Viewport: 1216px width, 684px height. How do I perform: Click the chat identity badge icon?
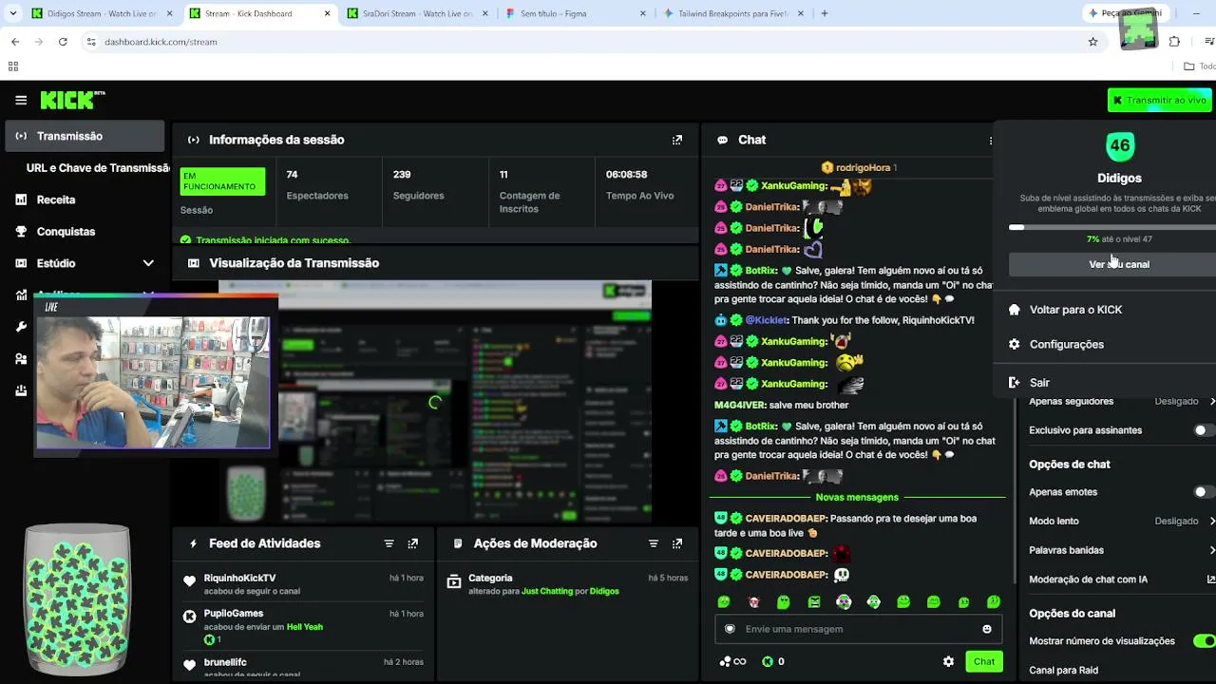(730, 629)
